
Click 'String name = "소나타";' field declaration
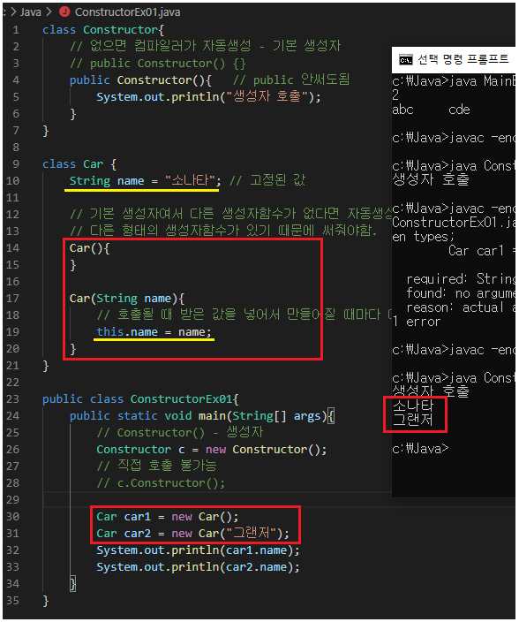[145, 181]
